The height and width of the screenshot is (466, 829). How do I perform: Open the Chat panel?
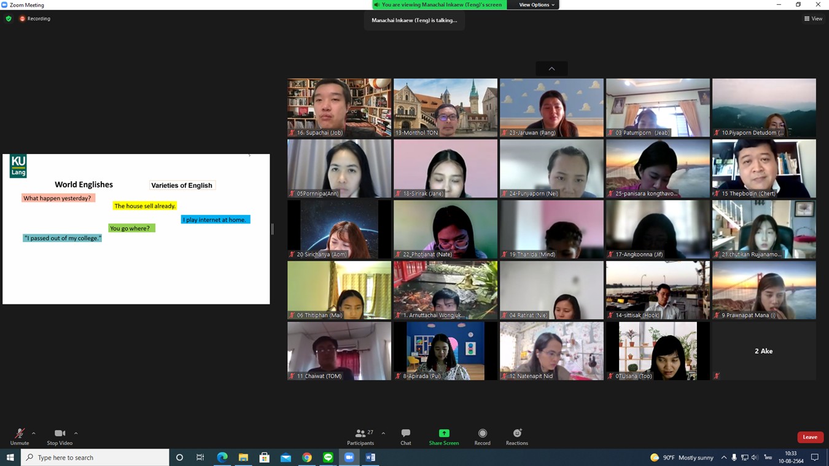pyautogui.click(x=405, y=437)
